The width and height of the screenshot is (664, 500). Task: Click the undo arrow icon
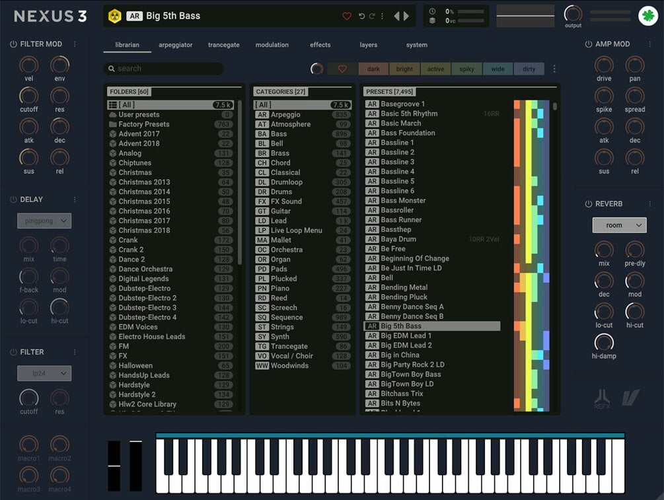[361, 16]
